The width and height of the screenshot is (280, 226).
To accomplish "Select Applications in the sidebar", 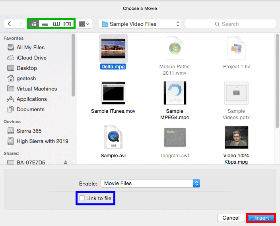I will point(31,99).
